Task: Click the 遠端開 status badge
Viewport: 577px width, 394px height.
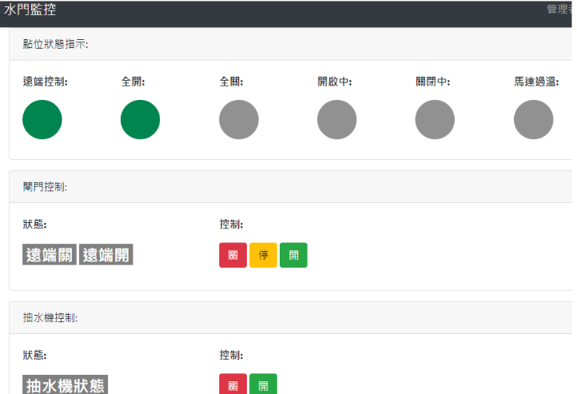Action: [105, 255]
